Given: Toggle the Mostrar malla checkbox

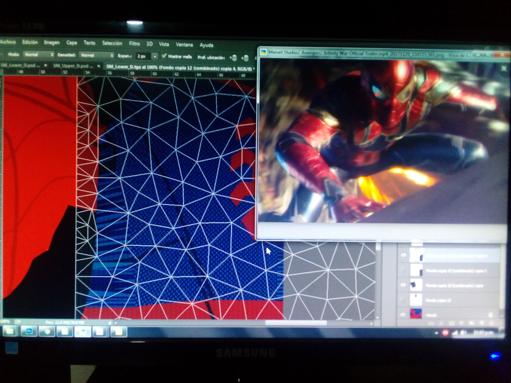Looking at the screenshot, I should pos(164,56).
